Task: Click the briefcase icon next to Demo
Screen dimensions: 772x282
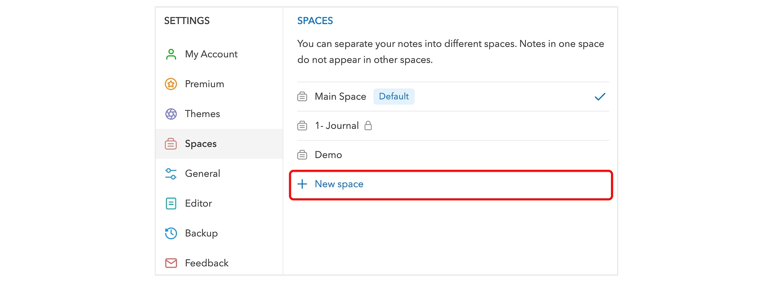Action: point(302,155)
